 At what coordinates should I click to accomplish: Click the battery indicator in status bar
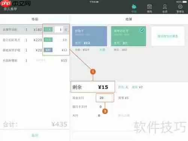[185, 2]
